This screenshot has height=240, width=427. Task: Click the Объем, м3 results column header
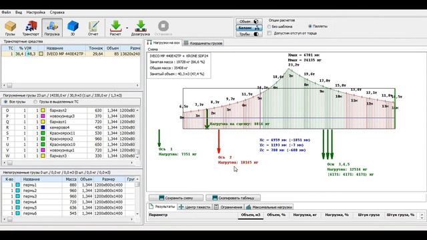(x=251, y=215)
